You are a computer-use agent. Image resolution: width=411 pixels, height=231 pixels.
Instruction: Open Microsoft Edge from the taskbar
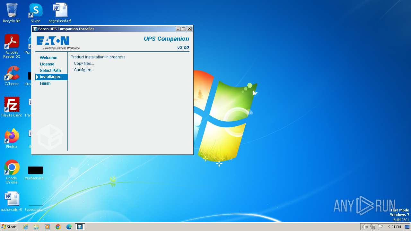pyautogui.click(x=69, y=227)
